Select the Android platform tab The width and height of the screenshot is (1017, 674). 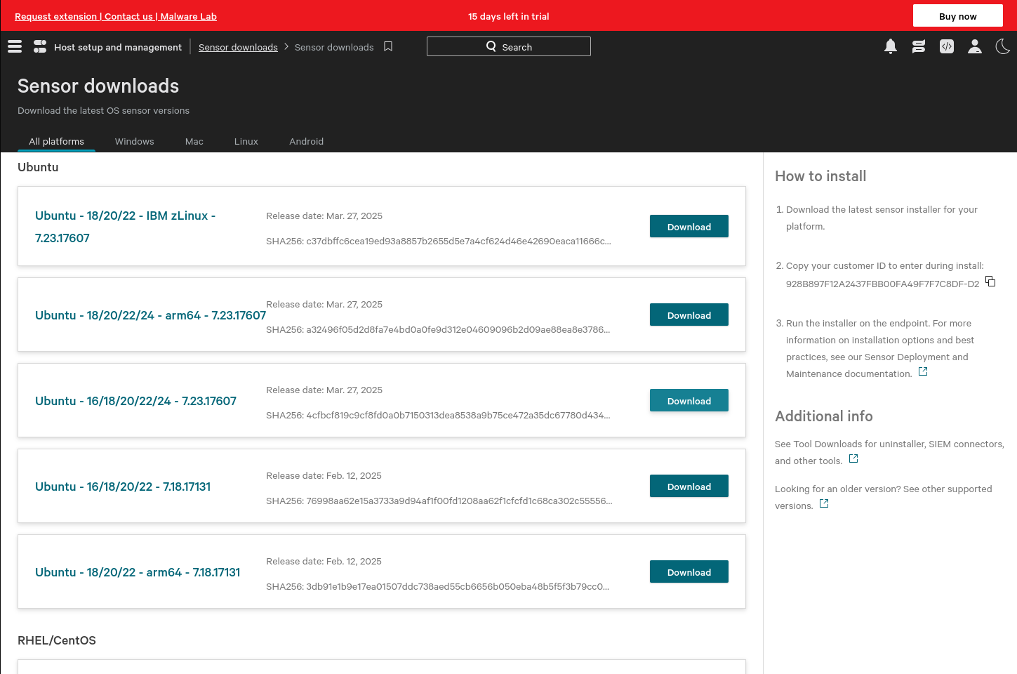306,141
